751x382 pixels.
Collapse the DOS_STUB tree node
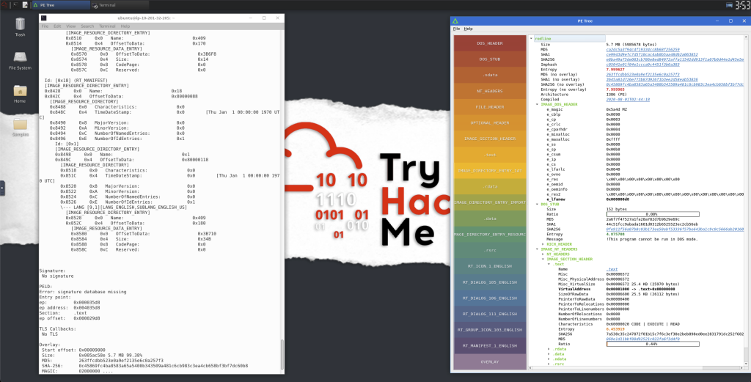(x=537, y=205)
